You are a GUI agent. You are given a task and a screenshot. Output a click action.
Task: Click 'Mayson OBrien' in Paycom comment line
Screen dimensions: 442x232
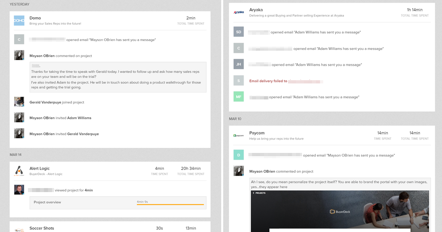pos(262,171)
